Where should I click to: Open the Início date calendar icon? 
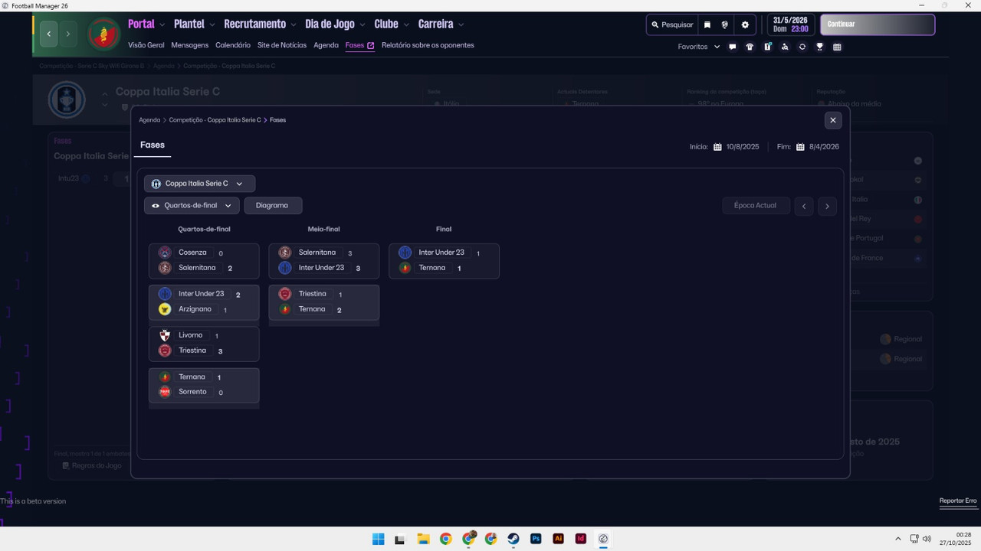(x=717, y=147)
